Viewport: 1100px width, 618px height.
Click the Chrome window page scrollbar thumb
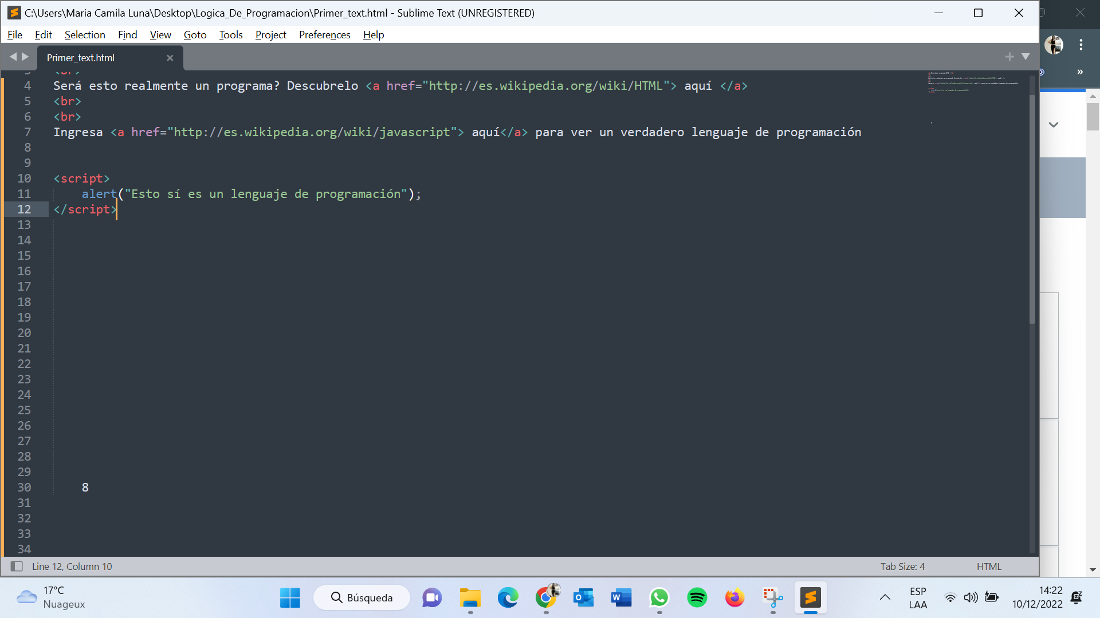1093,116
